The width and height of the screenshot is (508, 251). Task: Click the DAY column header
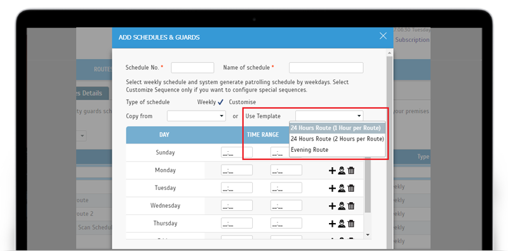[x=164, y=135]
